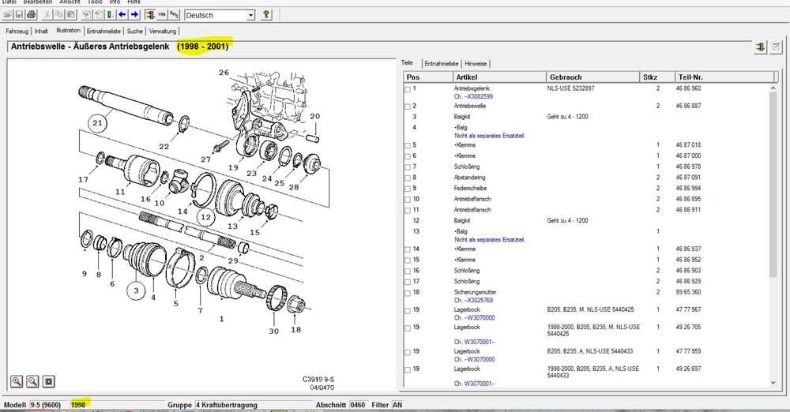Click the green marker toolbar icon
The height and width of the screenshot is (412, 790).
[x=111, y=15]
